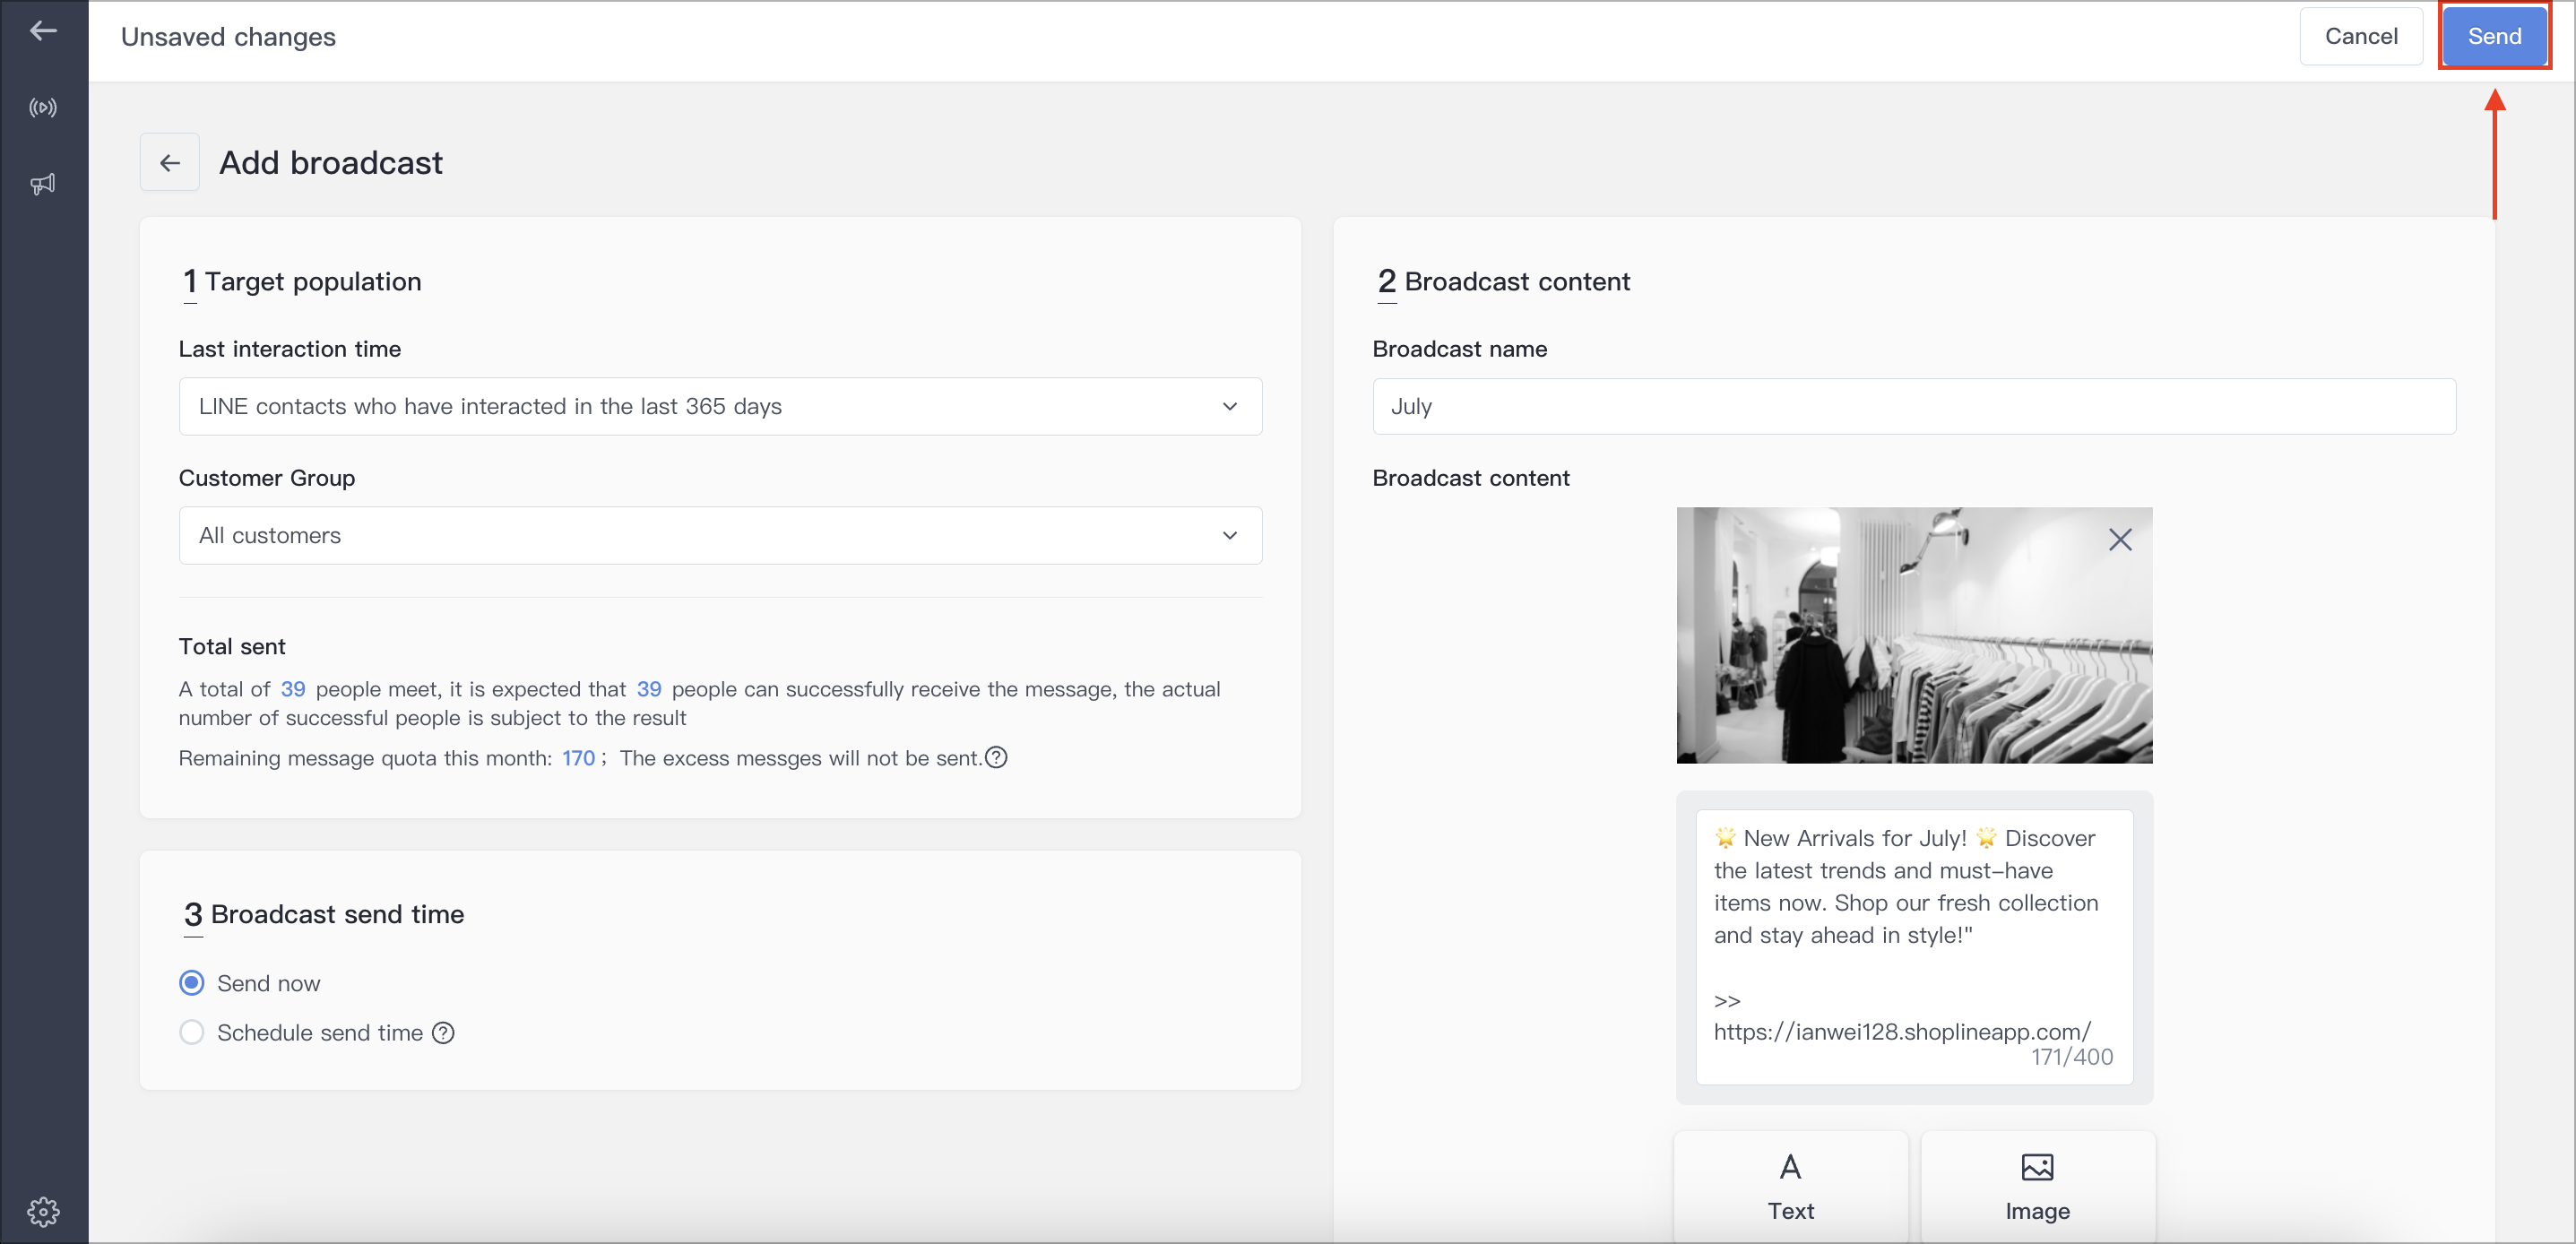Click the help icon beside Schedule send time
The image size is (2576, 1244).
443,1033
